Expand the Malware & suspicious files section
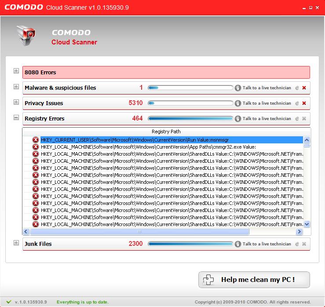 point(16,87)
